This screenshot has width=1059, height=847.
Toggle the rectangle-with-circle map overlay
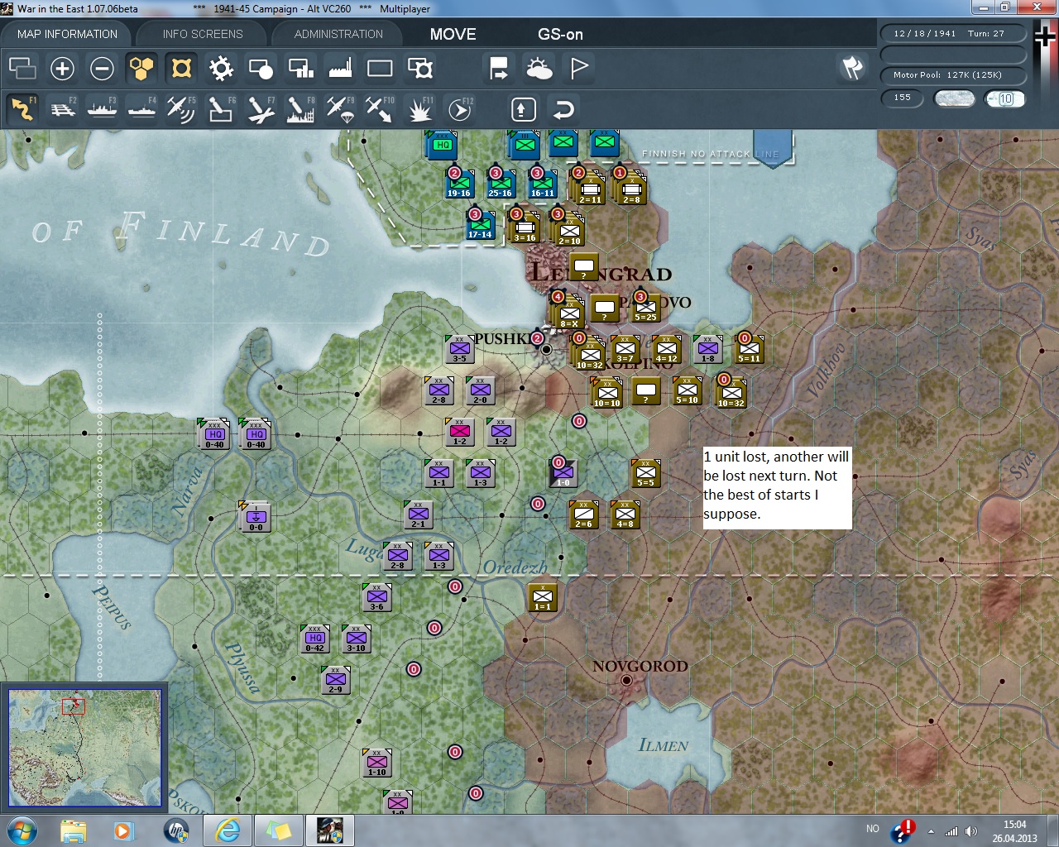click(x=261, y=68)
